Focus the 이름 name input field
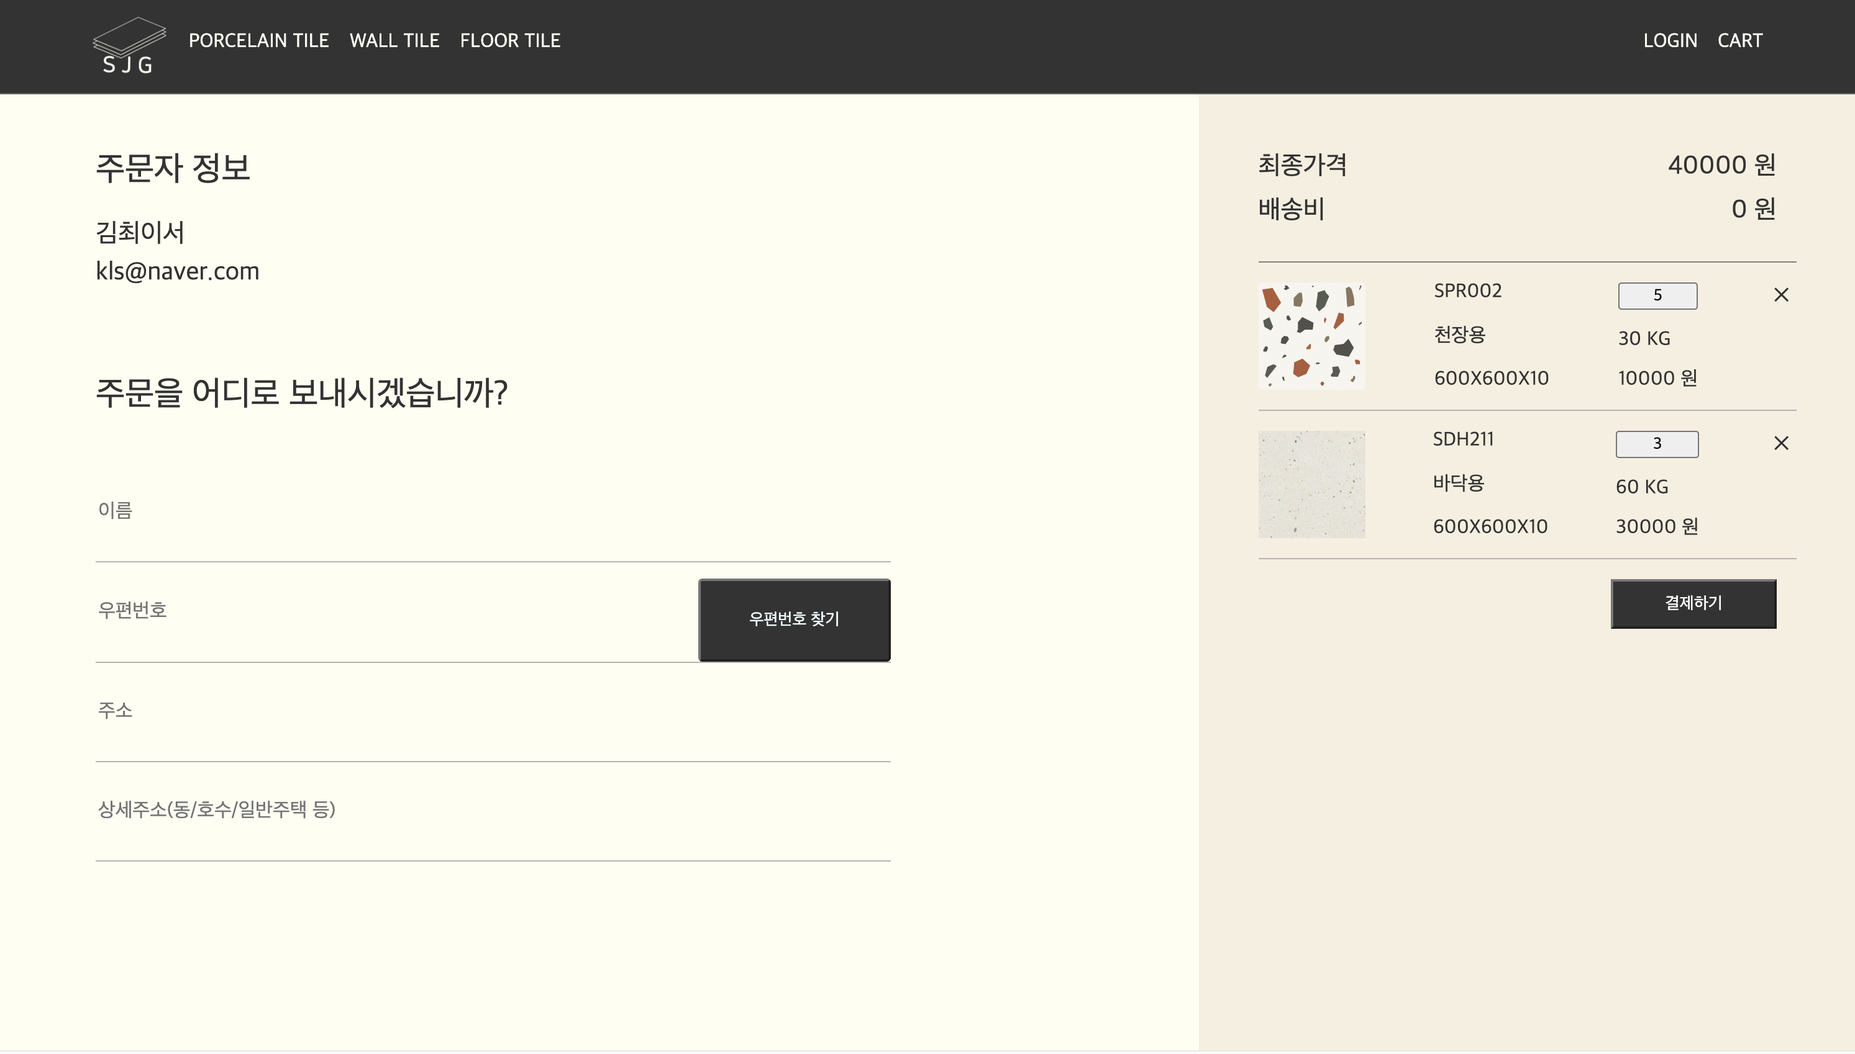 tap(493, 511)
